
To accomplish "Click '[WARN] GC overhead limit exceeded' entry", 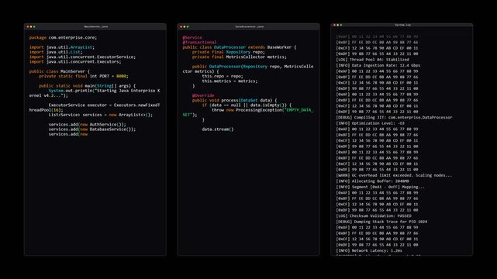I will pos(394,175).
